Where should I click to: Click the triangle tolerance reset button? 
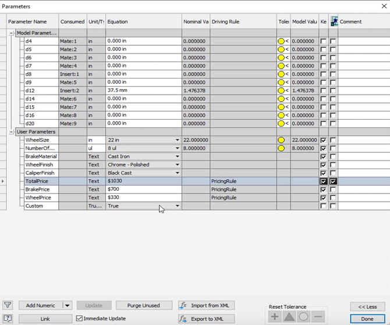point(289,316)
